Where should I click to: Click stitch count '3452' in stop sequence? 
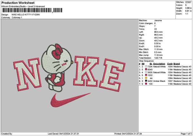point(150,81)
